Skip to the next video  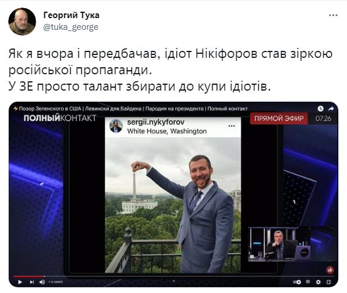coord(32,282)
